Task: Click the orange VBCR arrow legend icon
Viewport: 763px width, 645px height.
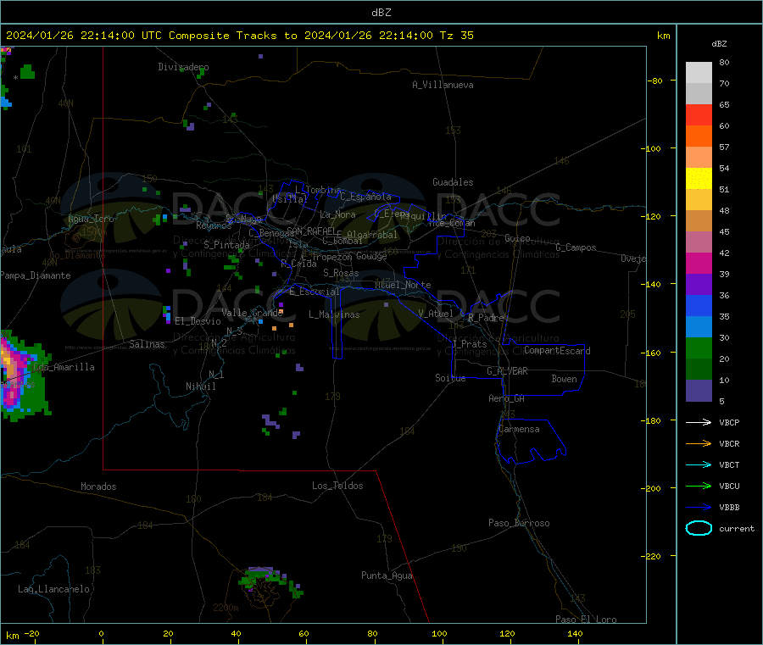Action: click(699, 443)
